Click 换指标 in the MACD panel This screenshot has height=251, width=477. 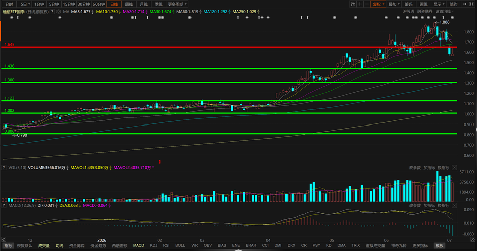tap(443, 206)
